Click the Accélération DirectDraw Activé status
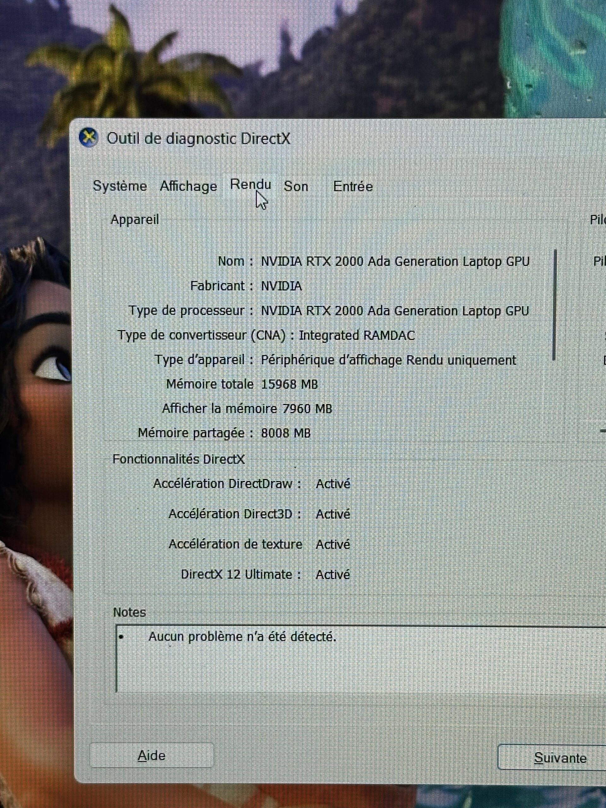The height and width of the screenshot is (808, 606). (x=333, y=484)
